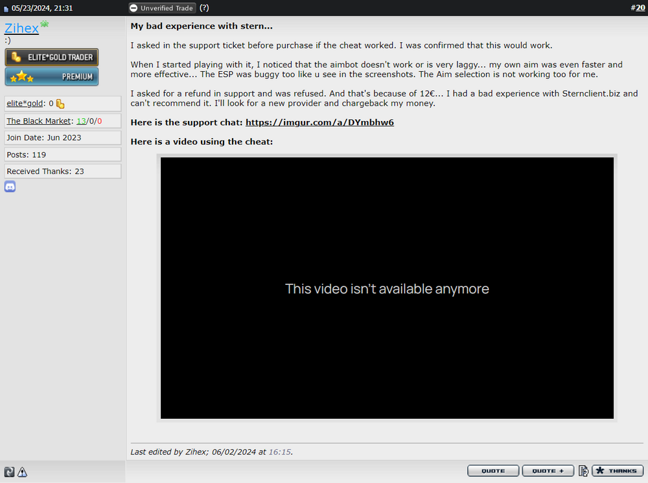Click the 'Last edited by Zihex' note
This screenshot has width=648, height=483.
212,452
